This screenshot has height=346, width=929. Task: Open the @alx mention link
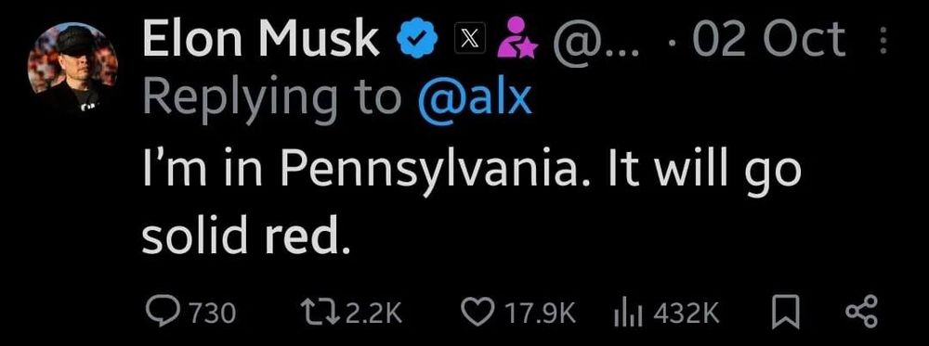(475, 98)
